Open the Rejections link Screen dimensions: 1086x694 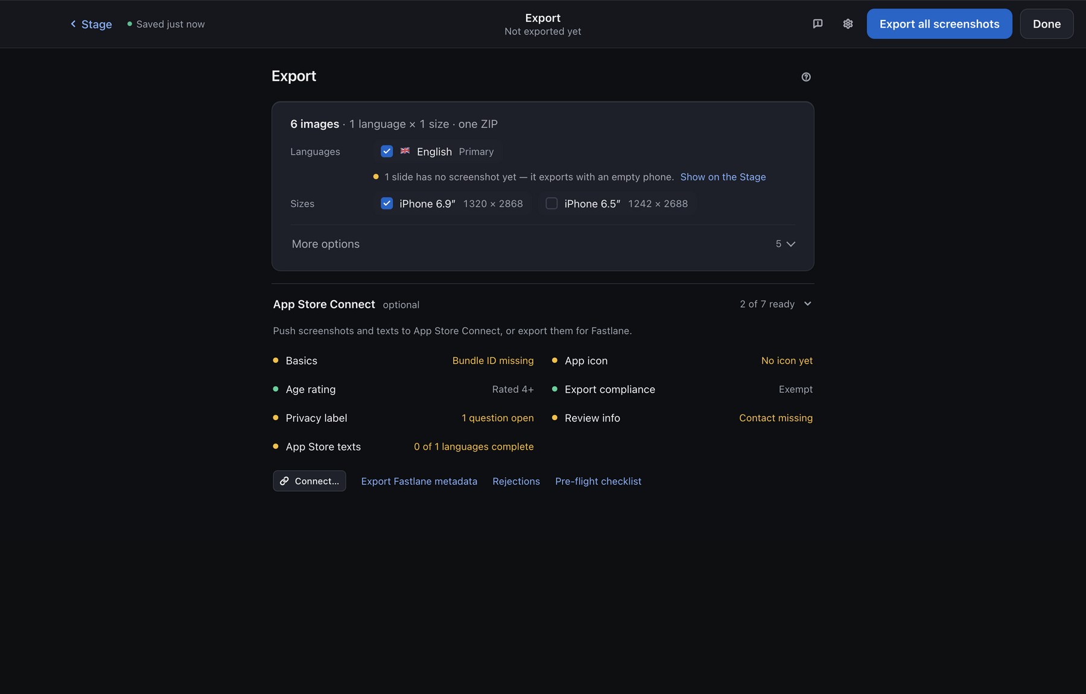pyautogui.click(x=516, y=481)
